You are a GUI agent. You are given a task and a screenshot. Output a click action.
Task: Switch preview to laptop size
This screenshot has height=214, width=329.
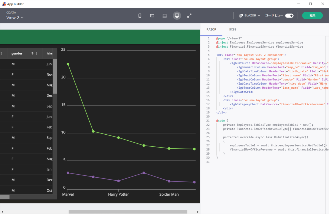click(x=164, y=16)
